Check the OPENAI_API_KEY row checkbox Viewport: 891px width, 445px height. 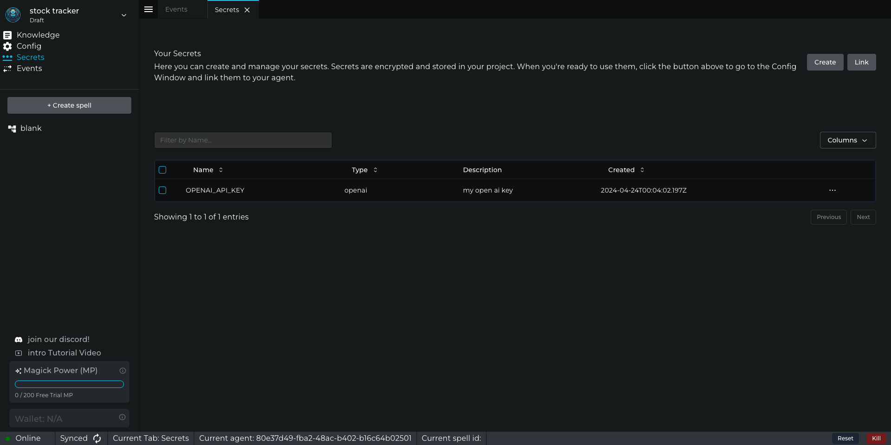pos(162,190)
